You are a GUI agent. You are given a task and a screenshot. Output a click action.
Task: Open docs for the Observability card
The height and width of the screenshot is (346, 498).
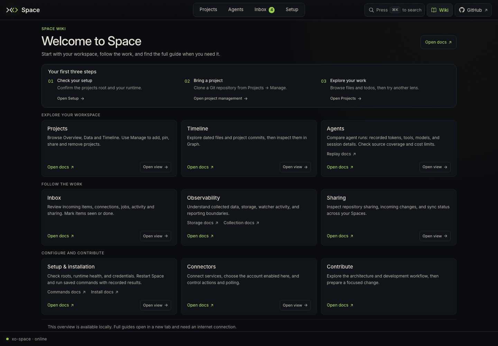click(x=200, y=236)
